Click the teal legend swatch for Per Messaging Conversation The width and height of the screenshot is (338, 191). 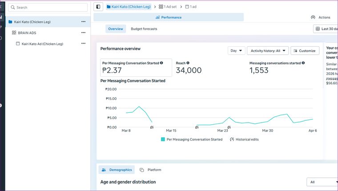point(163,139)
